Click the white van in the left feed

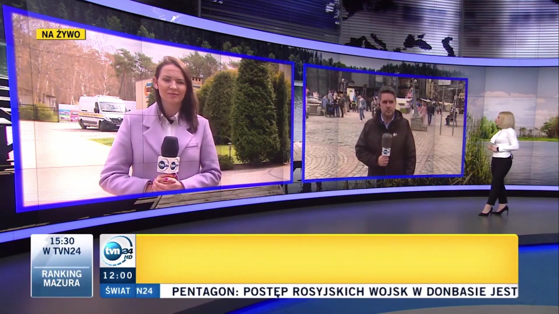pyautogui.click(x=102, y=113)
